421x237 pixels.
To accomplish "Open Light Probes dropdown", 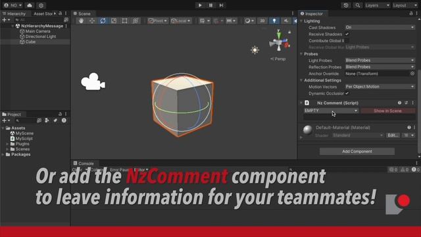I will coord(380,60).
